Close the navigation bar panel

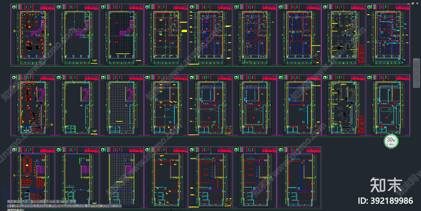(419, 60)
